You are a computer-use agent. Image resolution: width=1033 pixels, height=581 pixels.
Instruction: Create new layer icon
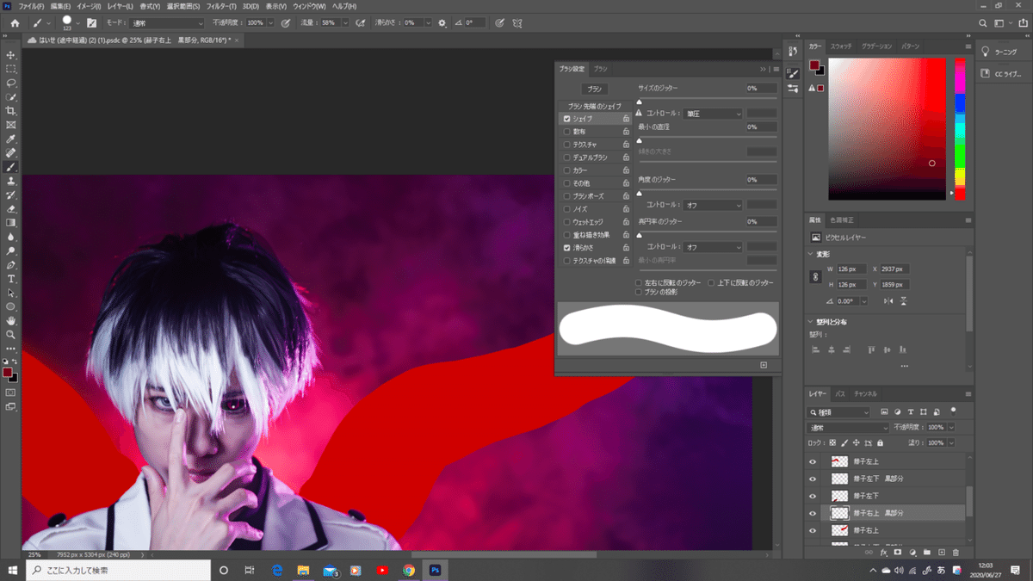coord(941,552)
